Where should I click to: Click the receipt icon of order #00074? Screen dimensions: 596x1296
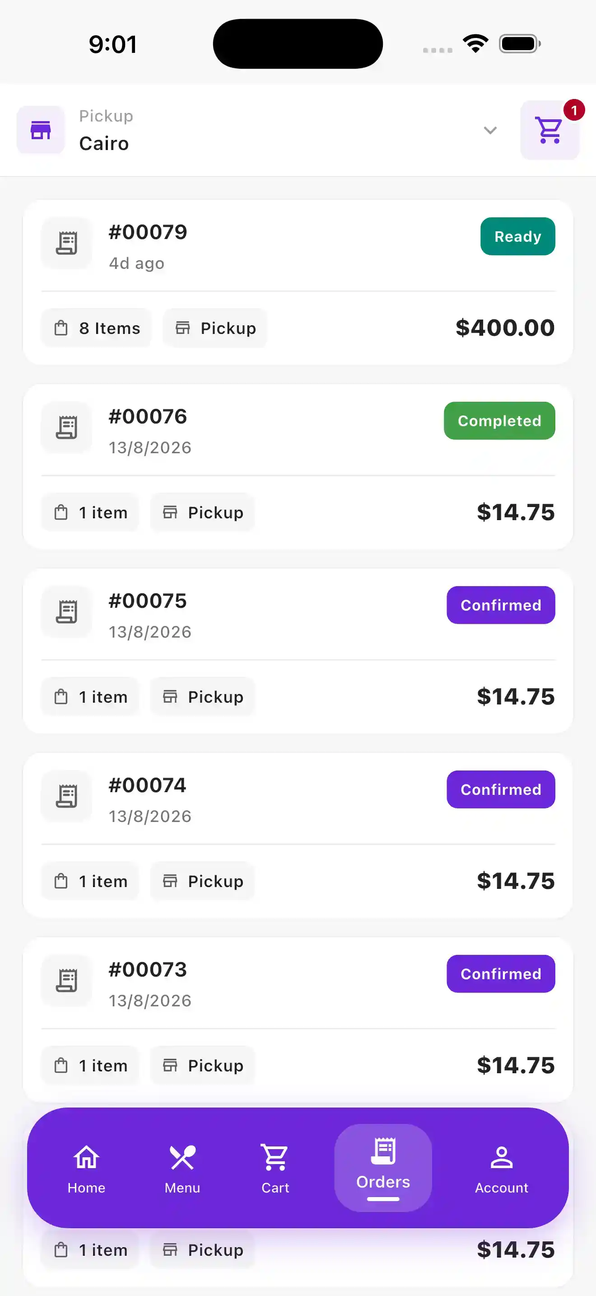(66, 796)
